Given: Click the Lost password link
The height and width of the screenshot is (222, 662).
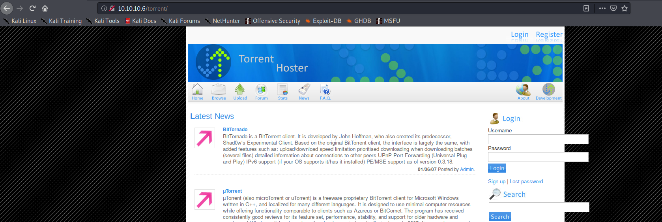Looking at the screenshot, I should 526,182.
